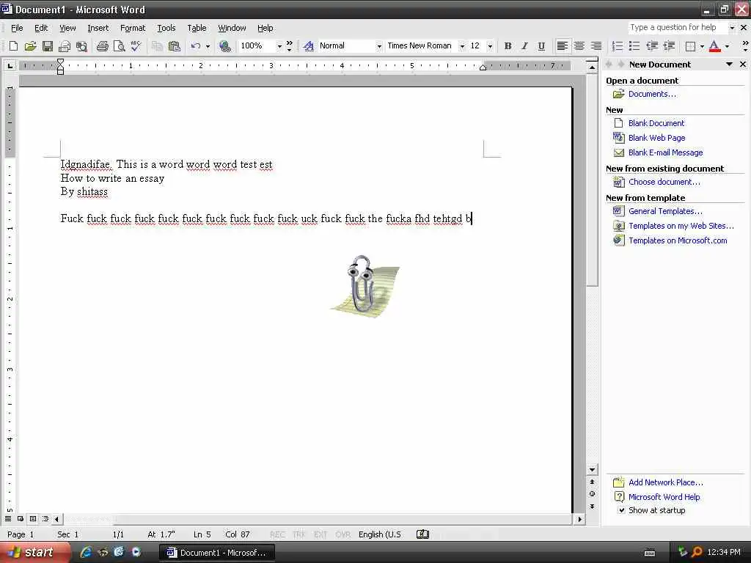Switch to Outline view button
751x563 pixels.
pos(45,519)
